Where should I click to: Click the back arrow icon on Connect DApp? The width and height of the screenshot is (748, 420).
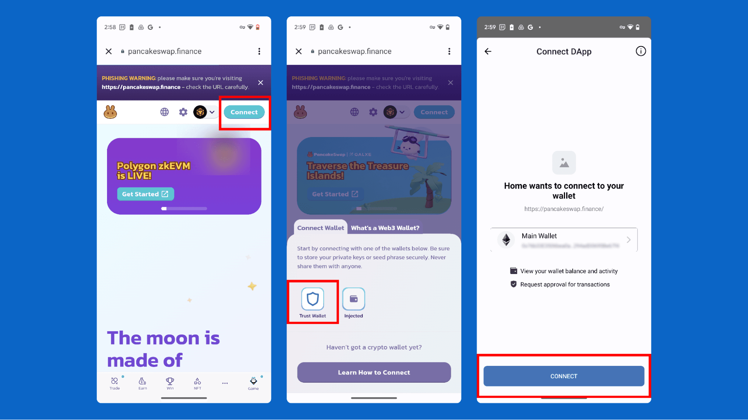[x=488, y=51]
